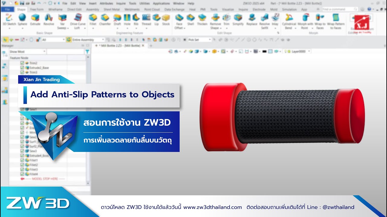Click the Thicken tool
The width and height of the screenshot is (387, 217).
[x=202, y=20]
